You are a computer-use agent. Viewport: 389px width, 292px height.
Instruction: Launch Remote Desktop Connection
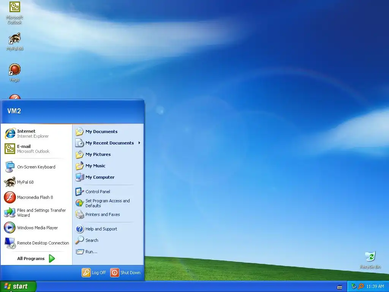pos(36,243)
